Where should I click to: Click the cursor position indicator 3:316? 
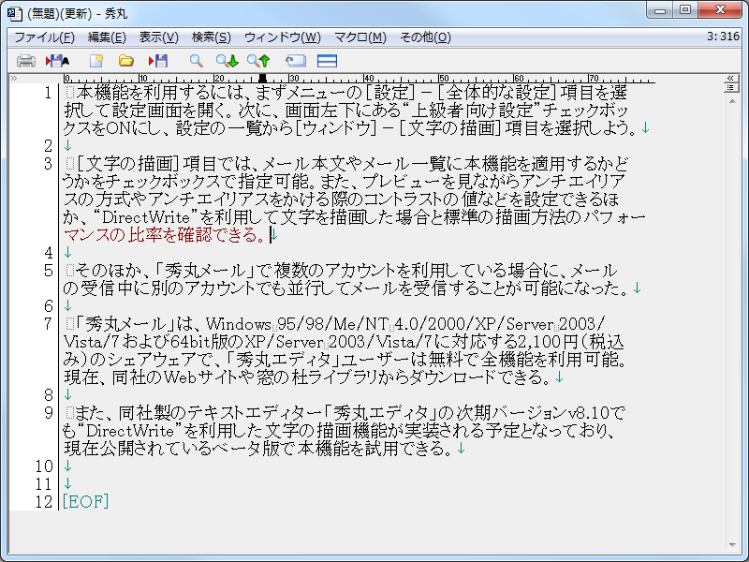click(723, 37)
